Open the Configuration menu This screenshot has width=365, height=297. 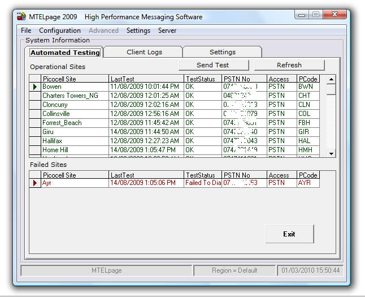[60, 31]
